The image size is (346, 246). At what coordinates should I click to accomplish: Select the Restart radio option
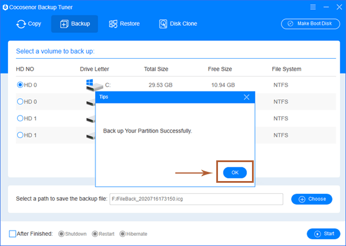(95, 234)
